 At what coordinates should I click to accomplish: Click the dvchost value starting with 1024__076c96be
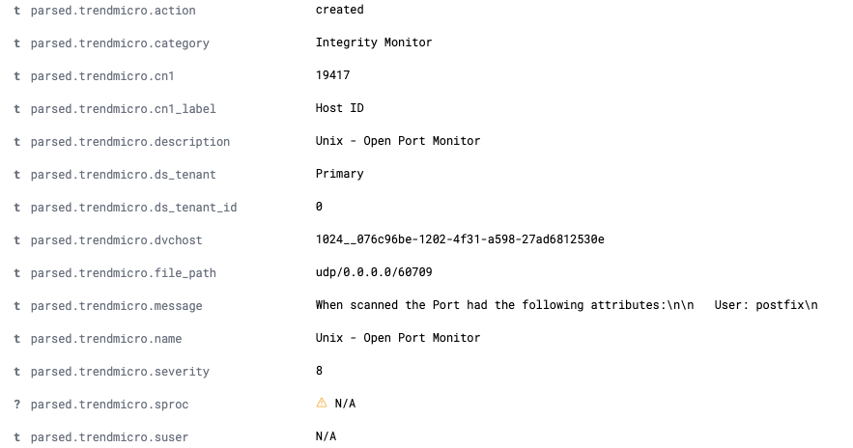(x=460, y=239)
